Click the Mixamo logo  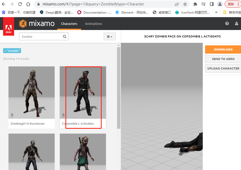point(37,24)
